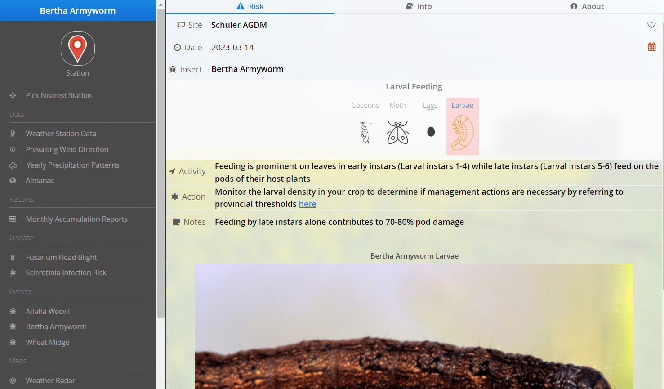Image resolution: width=664 pixels, height=389 pixels.
Task: Click the asterisk icon beside Action
Action: tap(175, 197)
